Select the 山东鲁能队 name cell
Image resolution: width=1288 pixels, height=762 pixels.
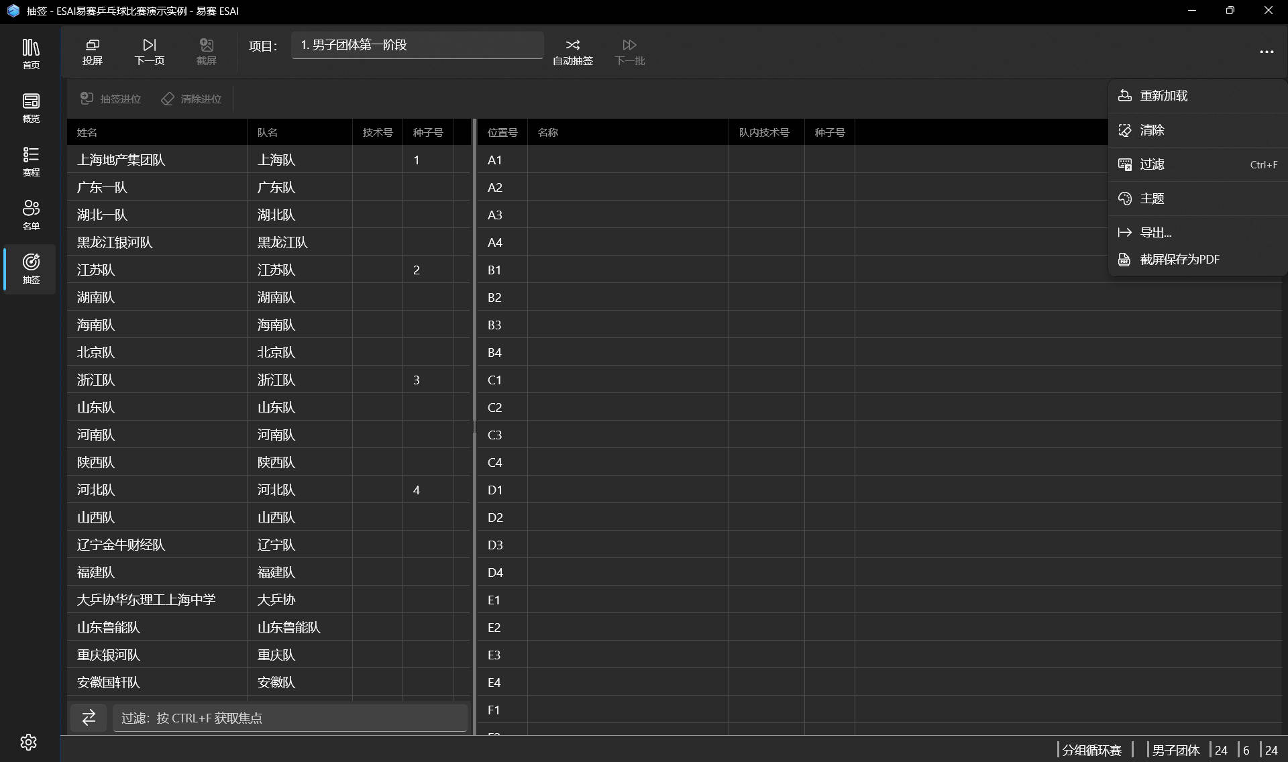(157, 627)
